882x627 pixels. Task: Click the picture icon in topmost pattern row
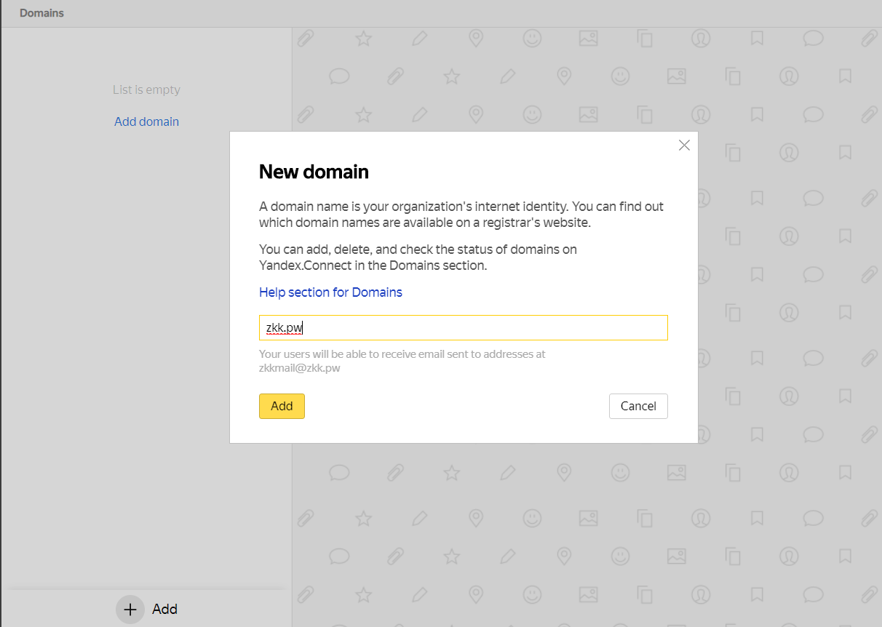[x=588, y=38]
